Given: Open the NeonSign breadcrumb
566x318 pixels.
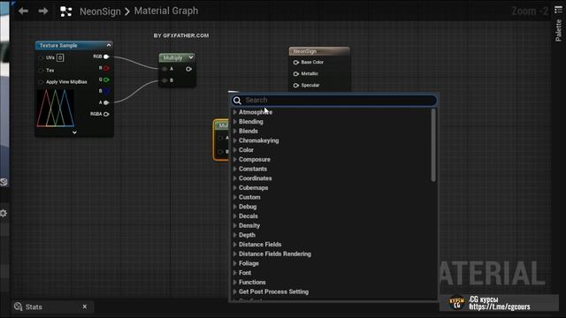Looking at the screenshot, I should 100,11.
